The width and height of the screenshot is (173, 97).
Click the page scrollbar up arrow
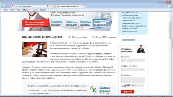[x=170, y=13]
